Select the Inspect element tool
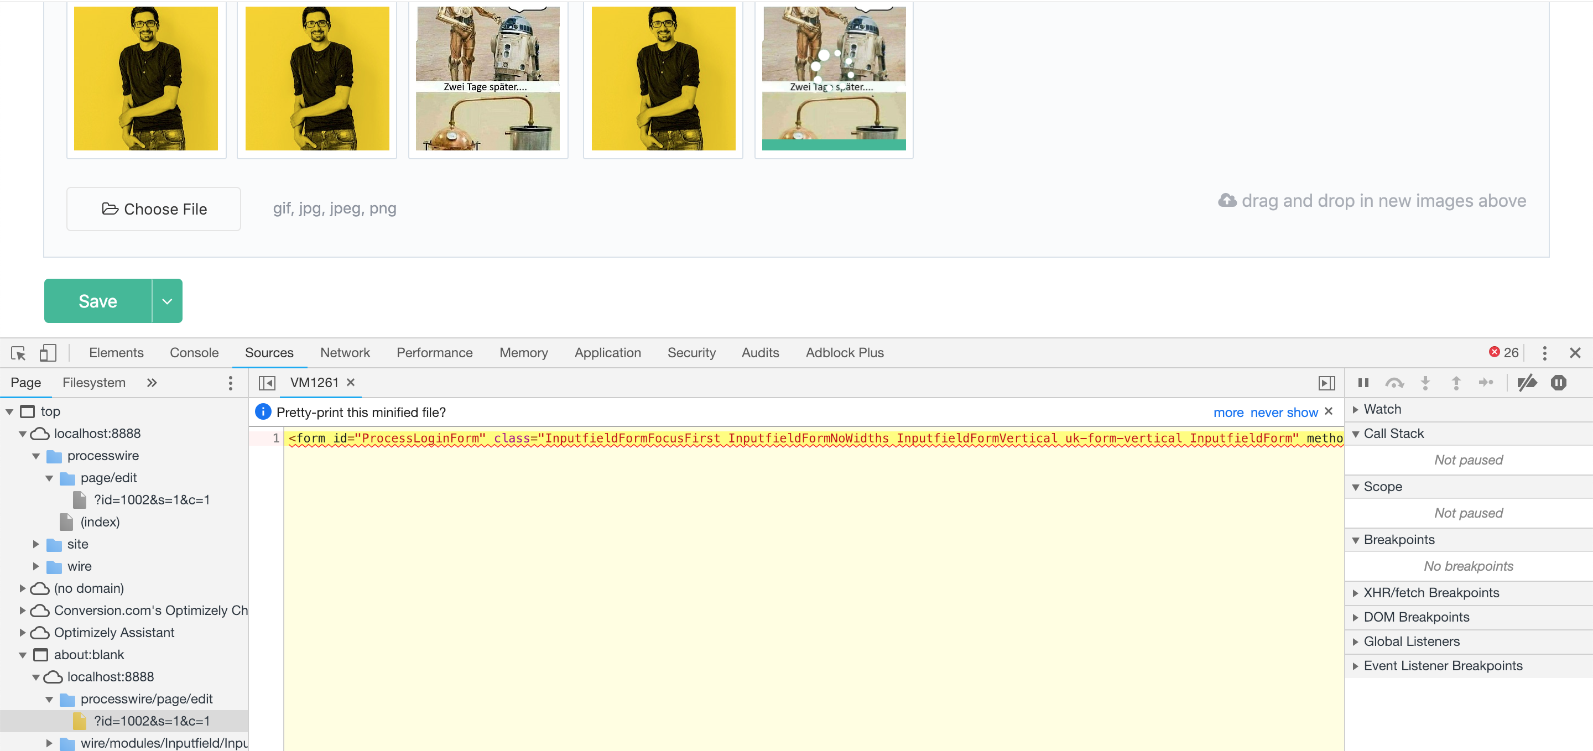 [18, 352]
